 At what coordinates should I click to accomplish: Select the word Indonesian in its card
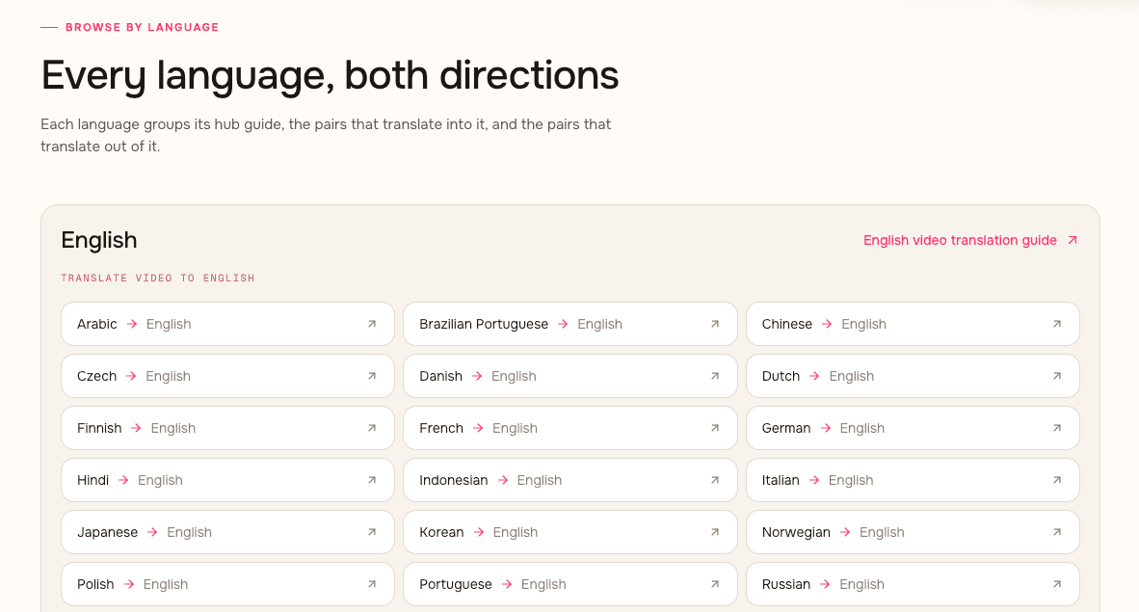tap(453, 480)
